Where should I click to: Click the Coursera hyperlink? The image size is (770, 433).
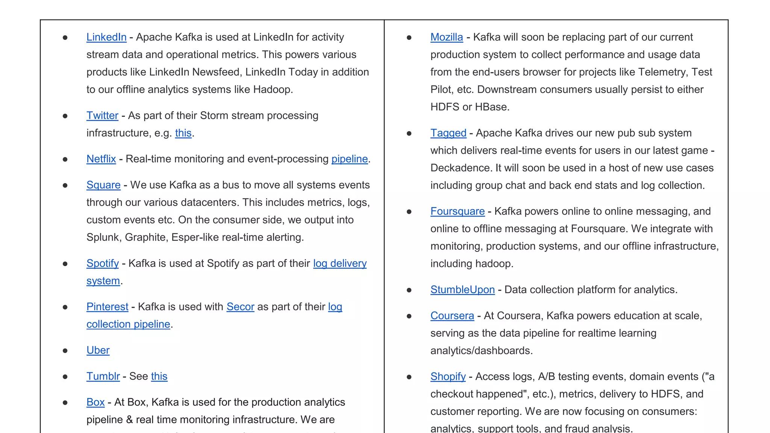click(452, 316)
